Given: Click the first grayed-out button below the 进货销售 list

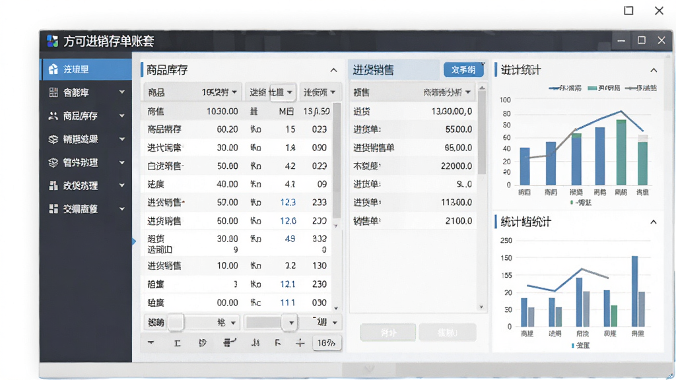Looking at the screenshot, I should pyautogui.click(x=388, y=332).
